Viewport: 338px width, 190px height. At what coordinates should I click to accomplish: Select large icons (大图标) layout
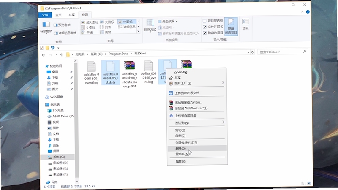pos(107,22)
